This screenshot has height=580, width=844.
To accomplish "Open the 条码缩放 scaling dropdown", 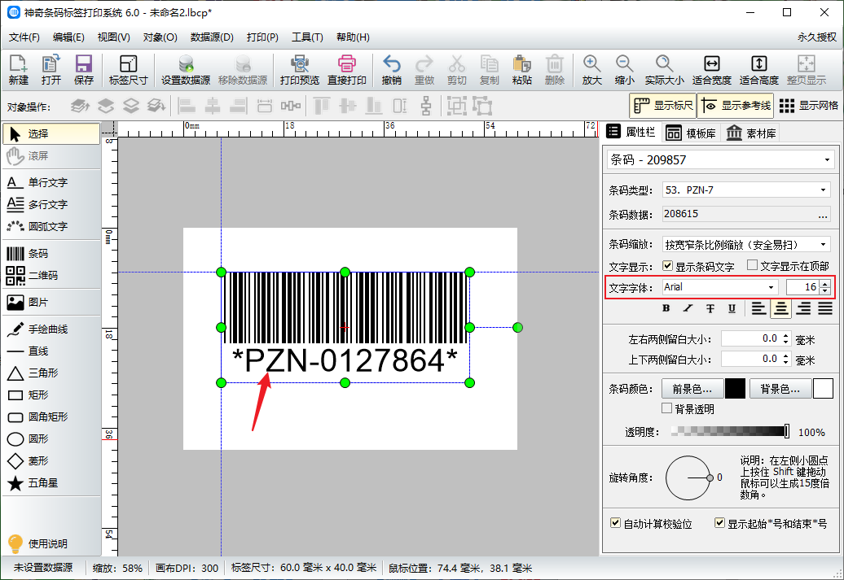I will [x=823, y=245].
